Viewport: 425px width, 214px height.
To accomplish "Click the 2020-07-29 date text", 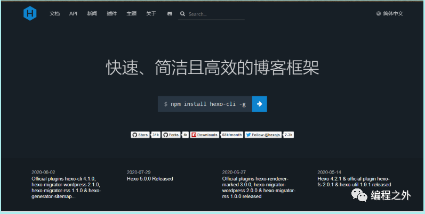I will 139,172.
